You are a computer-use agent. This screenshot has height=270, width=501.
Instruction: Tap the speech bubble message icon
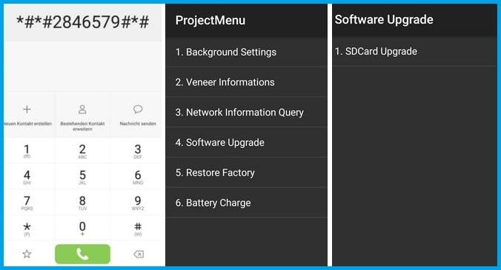tap(138, 109)
